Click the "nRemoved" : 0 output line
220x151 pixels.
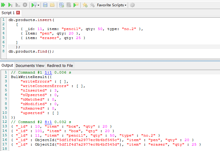tap(39, 108)
